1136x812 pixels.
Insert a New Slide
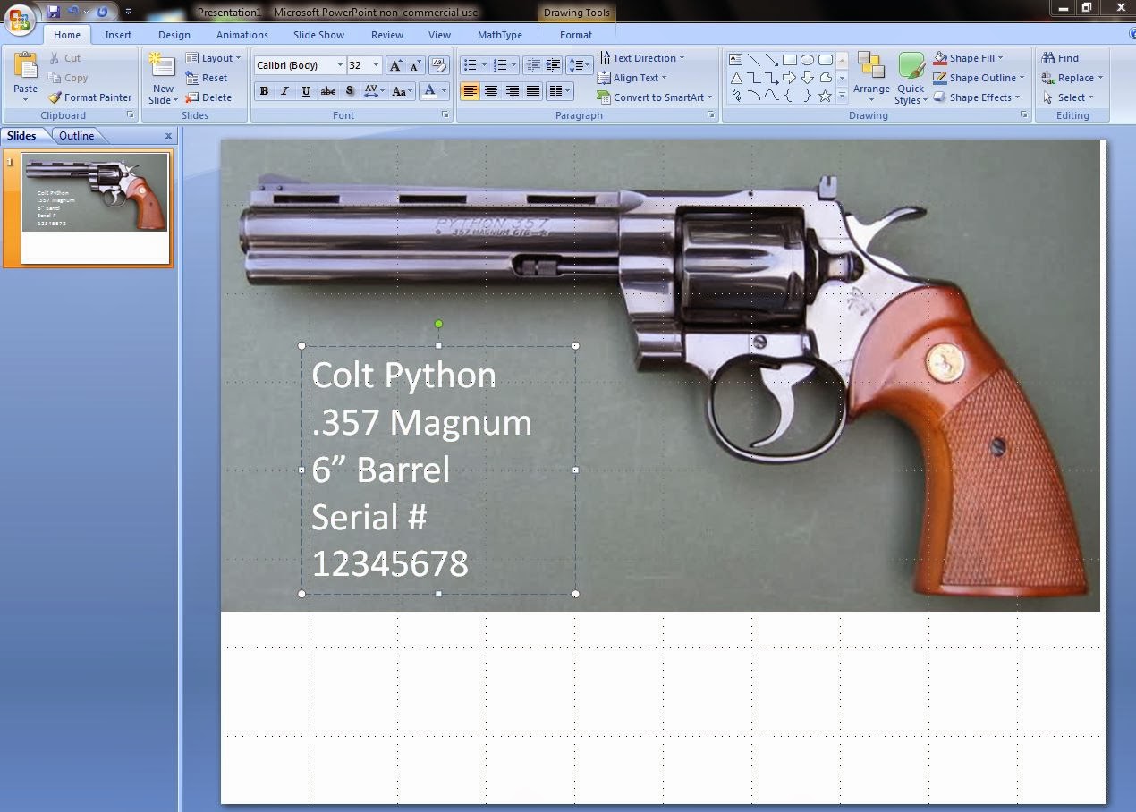pos(163,78)
